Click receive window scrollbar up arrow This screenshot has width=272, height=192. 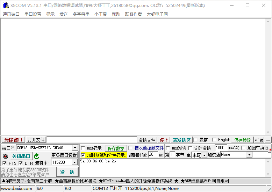[x=268, y=22]
